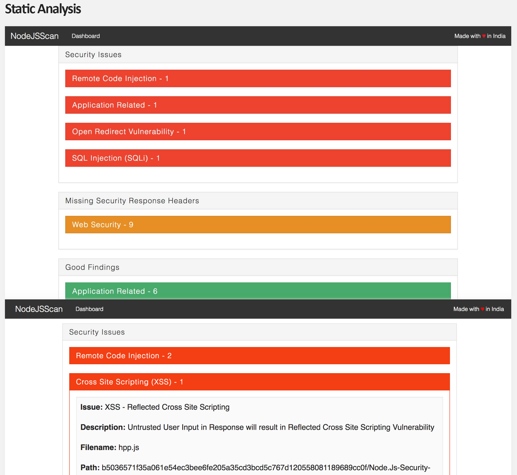
Task: Click the NodeJSScan logo in top navbar
Action: pos(35,36)
